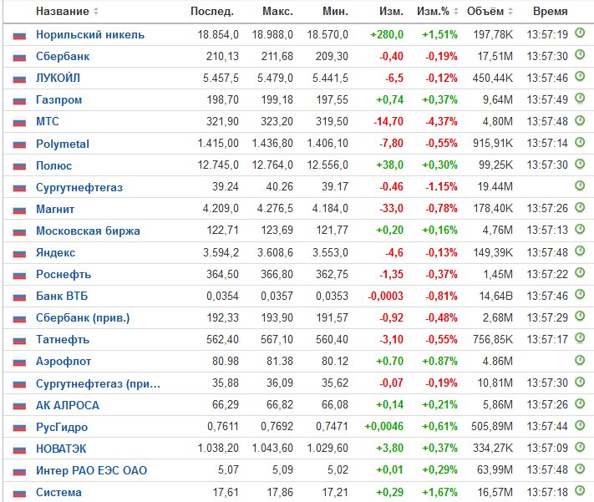The width and height of the screenshot is (594, 502).
Task: Click clock icon in Система row
Action: [580, 490]
